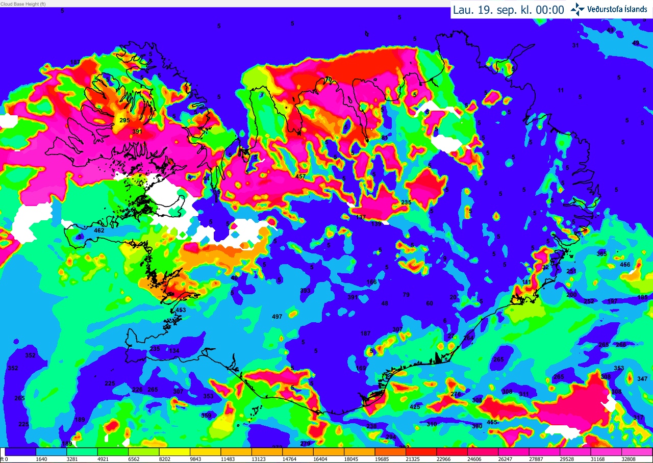Screen dimensions: 653x463
Task: Click the 462 value on the map
Action: [99, 230]
